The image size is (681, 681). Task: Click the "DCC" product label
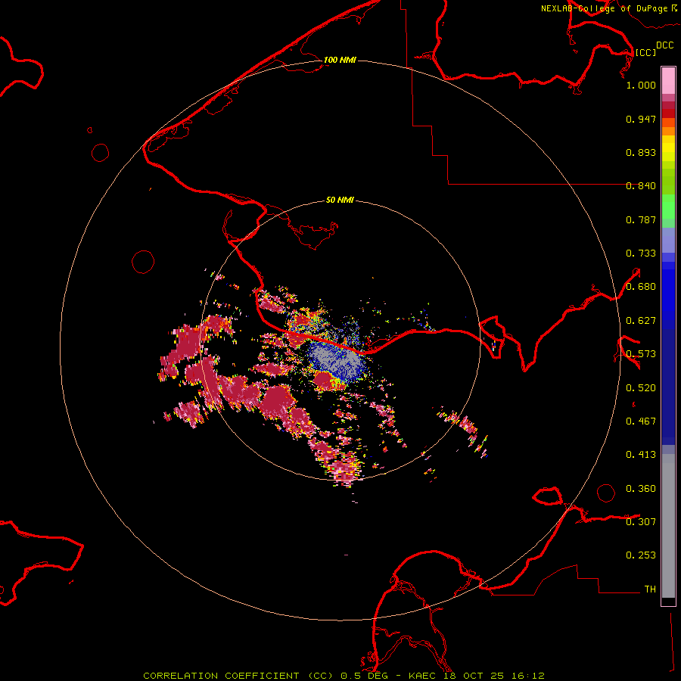[664, 45]
